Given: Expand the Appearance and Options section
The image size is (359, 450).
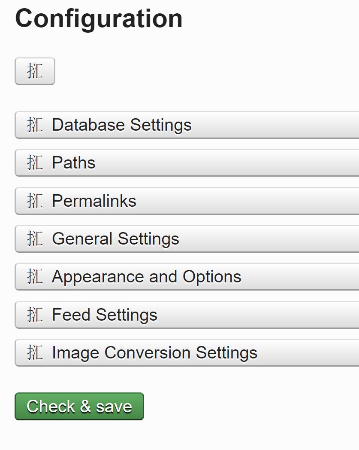Looking at the screenshot, I should [146, 277].
